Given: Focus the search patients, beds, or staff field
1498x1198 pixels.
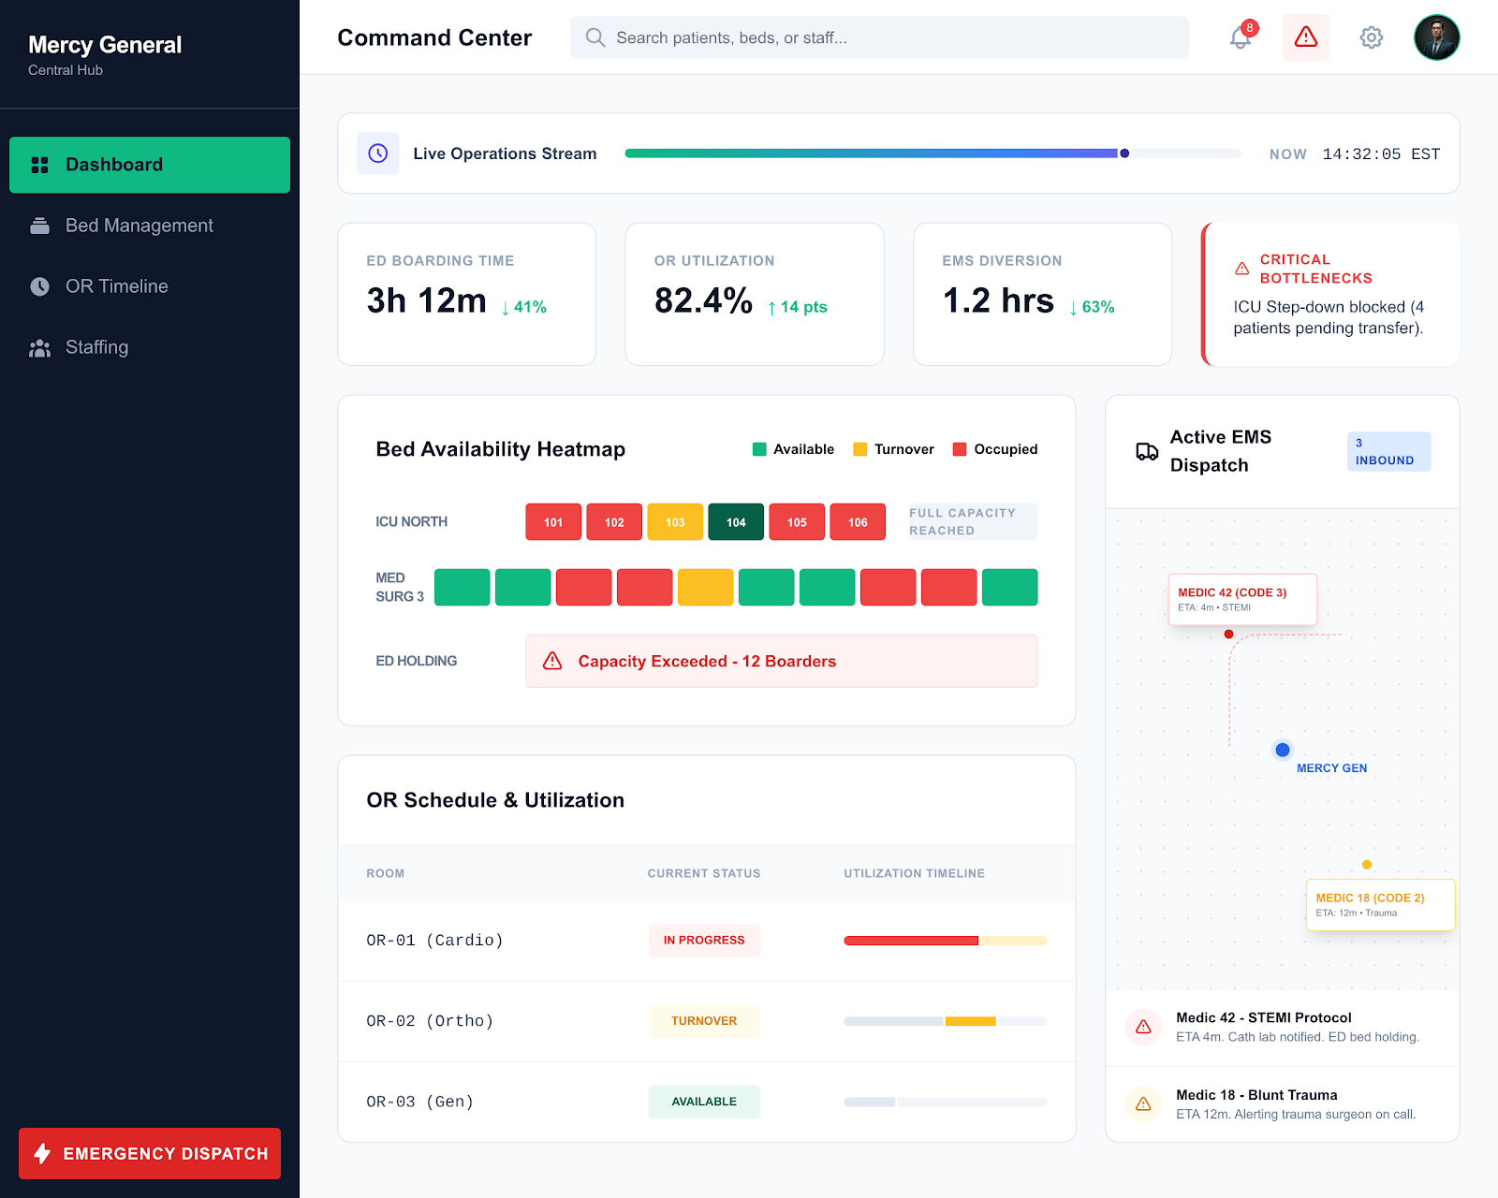Looking at the screenshot, I should 879,37.
